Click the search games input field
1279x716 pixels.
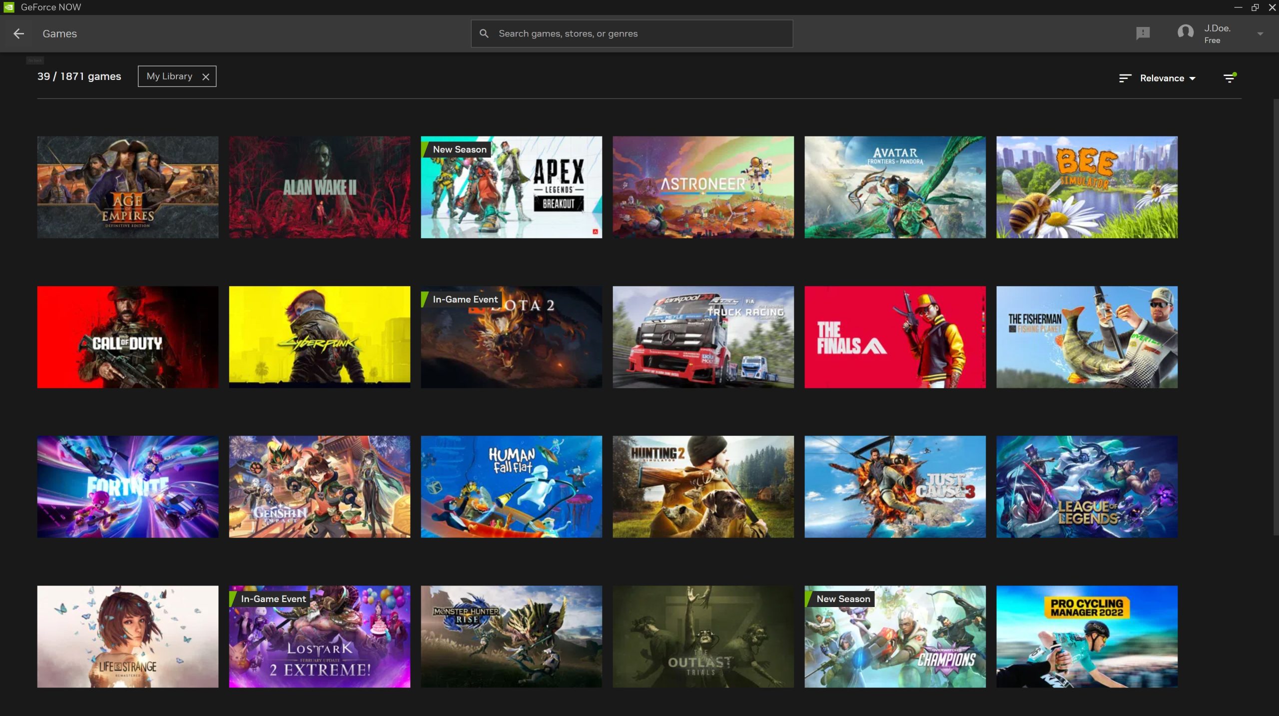coord(639,33)
